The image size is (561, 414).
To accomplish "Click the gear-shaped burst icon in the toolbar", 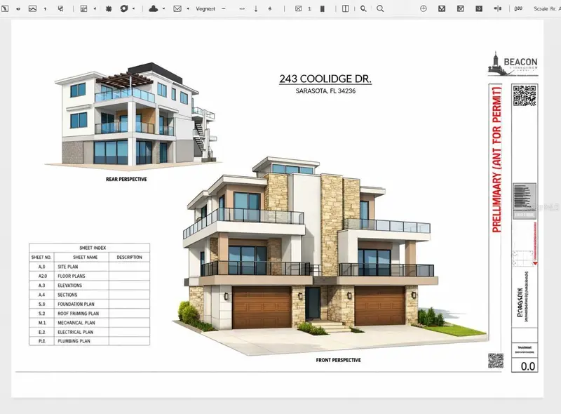I will click(109, 8).
